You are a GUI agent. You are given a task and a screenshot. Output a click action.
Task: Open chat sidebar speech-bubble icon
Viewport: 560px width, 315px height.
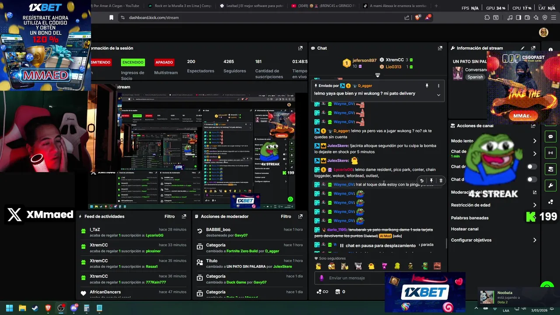point(550,136)
